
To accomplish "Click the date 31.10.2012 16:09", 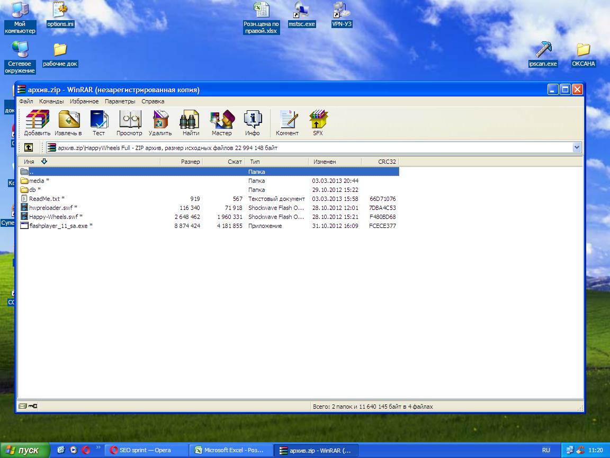I will (335, 226).
